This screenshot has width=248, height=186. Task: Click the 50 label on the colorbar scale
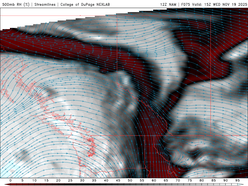point(130,180)
